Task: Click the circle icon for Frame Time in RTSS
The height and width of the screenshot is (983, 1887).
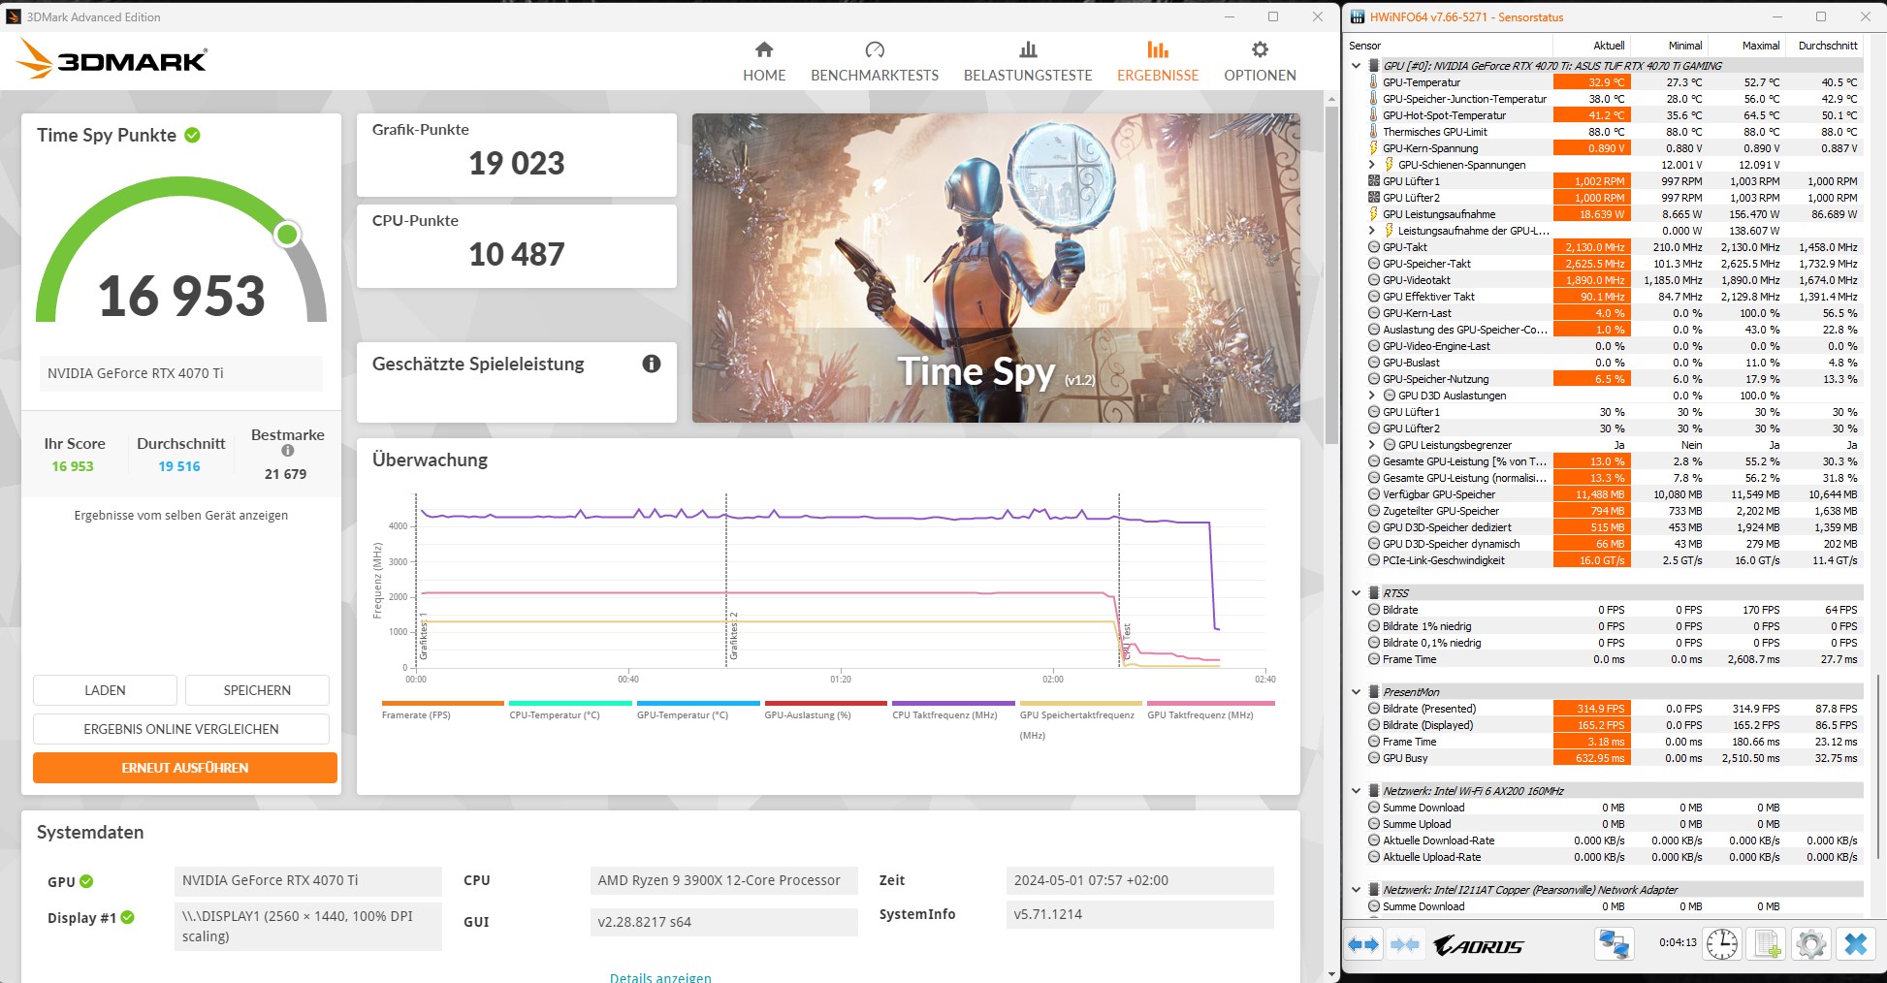Action: pyautogui.click(x=1373, y=659)
